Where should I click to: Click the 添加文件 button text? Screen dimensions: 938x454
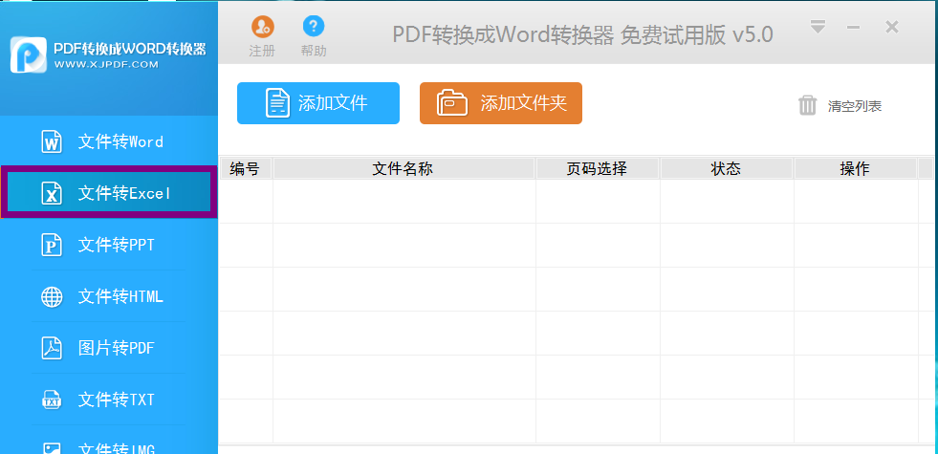pyautogui.click(x=333, y=103)
